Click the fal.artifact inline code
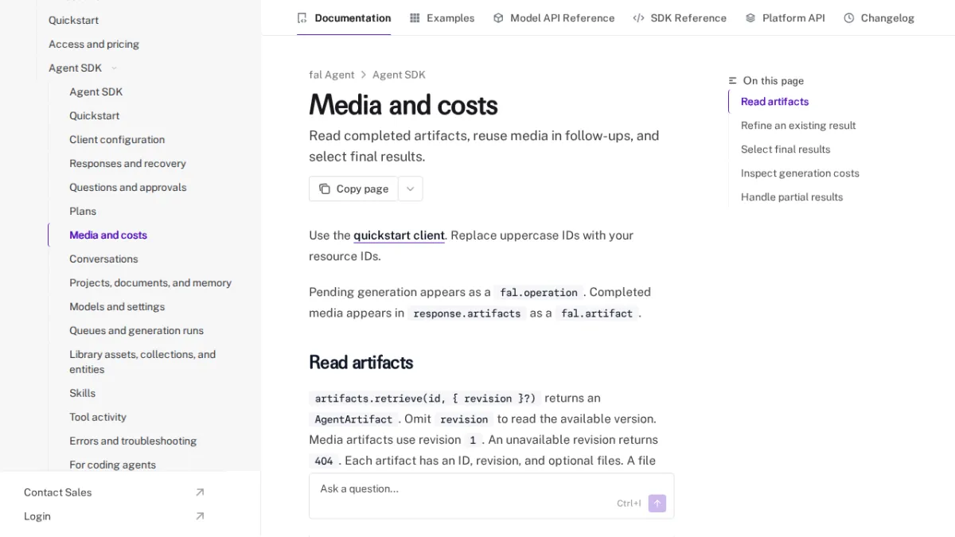Screen dimensions: 955x537 (597, 313)
